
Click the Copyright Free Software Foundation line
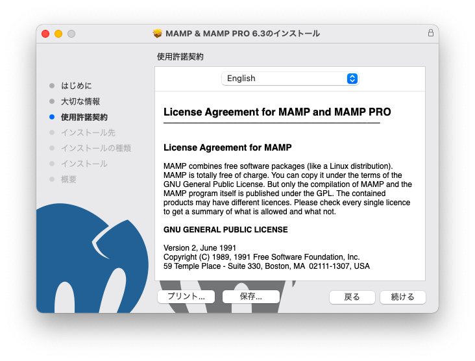pos(262,257)
